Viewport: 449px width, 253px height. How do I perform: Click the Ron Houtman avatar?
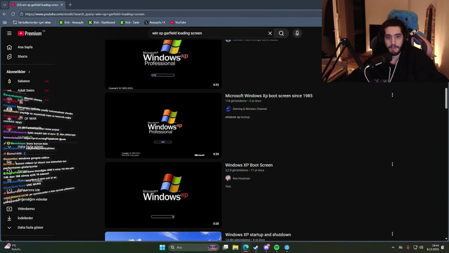228,178
